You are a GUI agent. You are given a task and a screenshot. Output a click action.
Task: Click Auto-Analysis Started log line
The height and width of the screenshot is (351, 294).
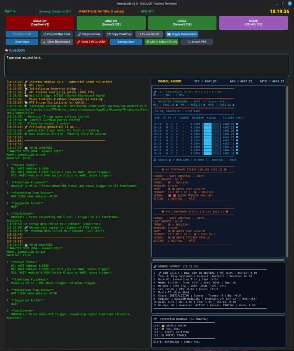point(57,134)
